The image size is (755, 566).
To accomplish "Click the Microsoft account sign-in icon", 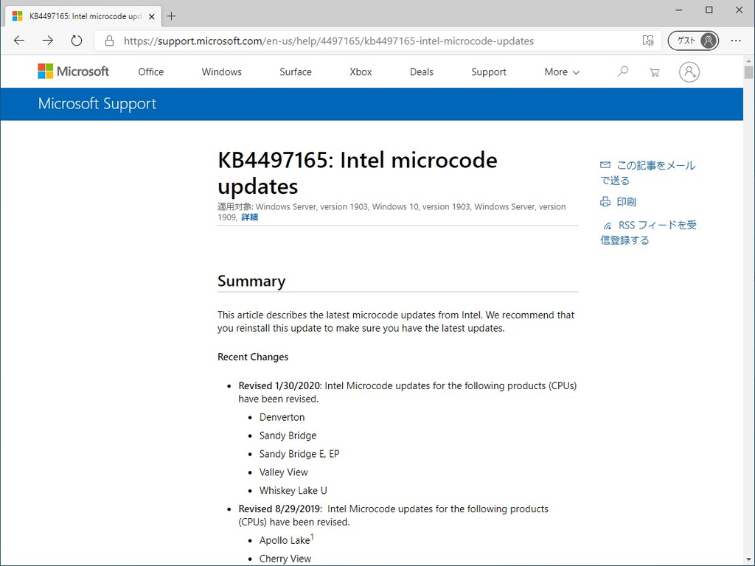I will (689, 71).
